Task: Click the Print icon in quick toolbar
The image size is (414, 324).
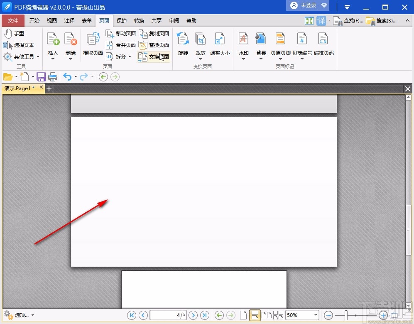Action: coord(53,77)
